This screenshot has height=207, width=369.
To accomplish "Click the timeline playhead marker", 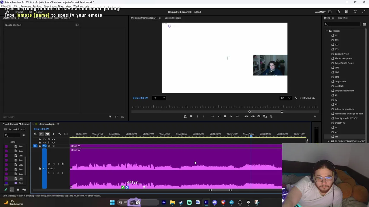I will point(251,136).
